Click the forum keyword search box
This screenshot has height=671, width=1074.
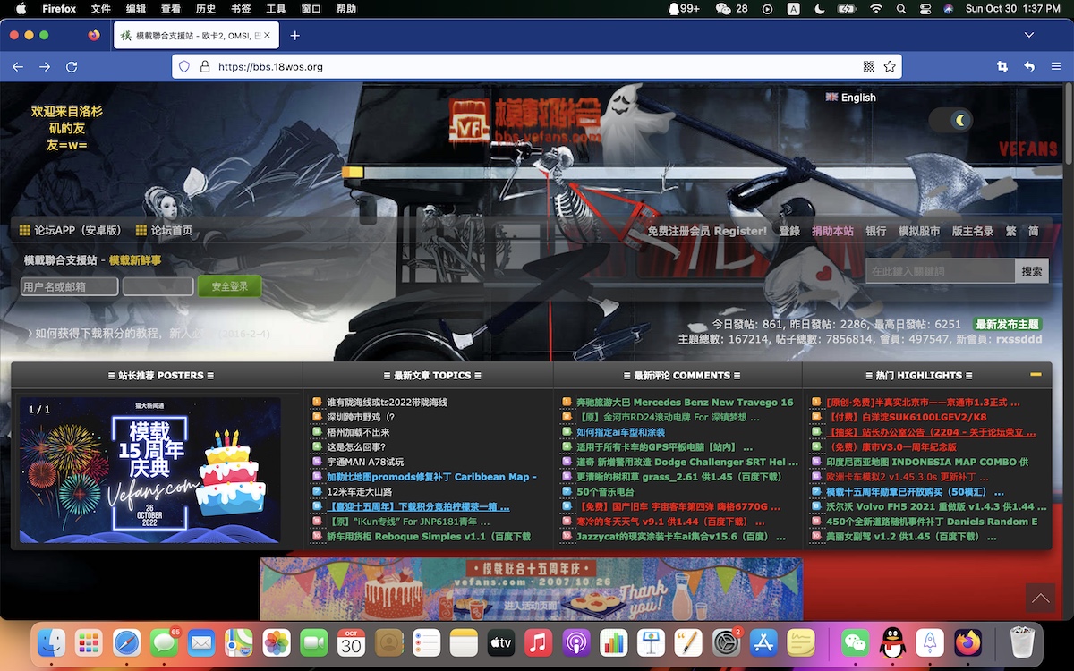pos(940,271)
